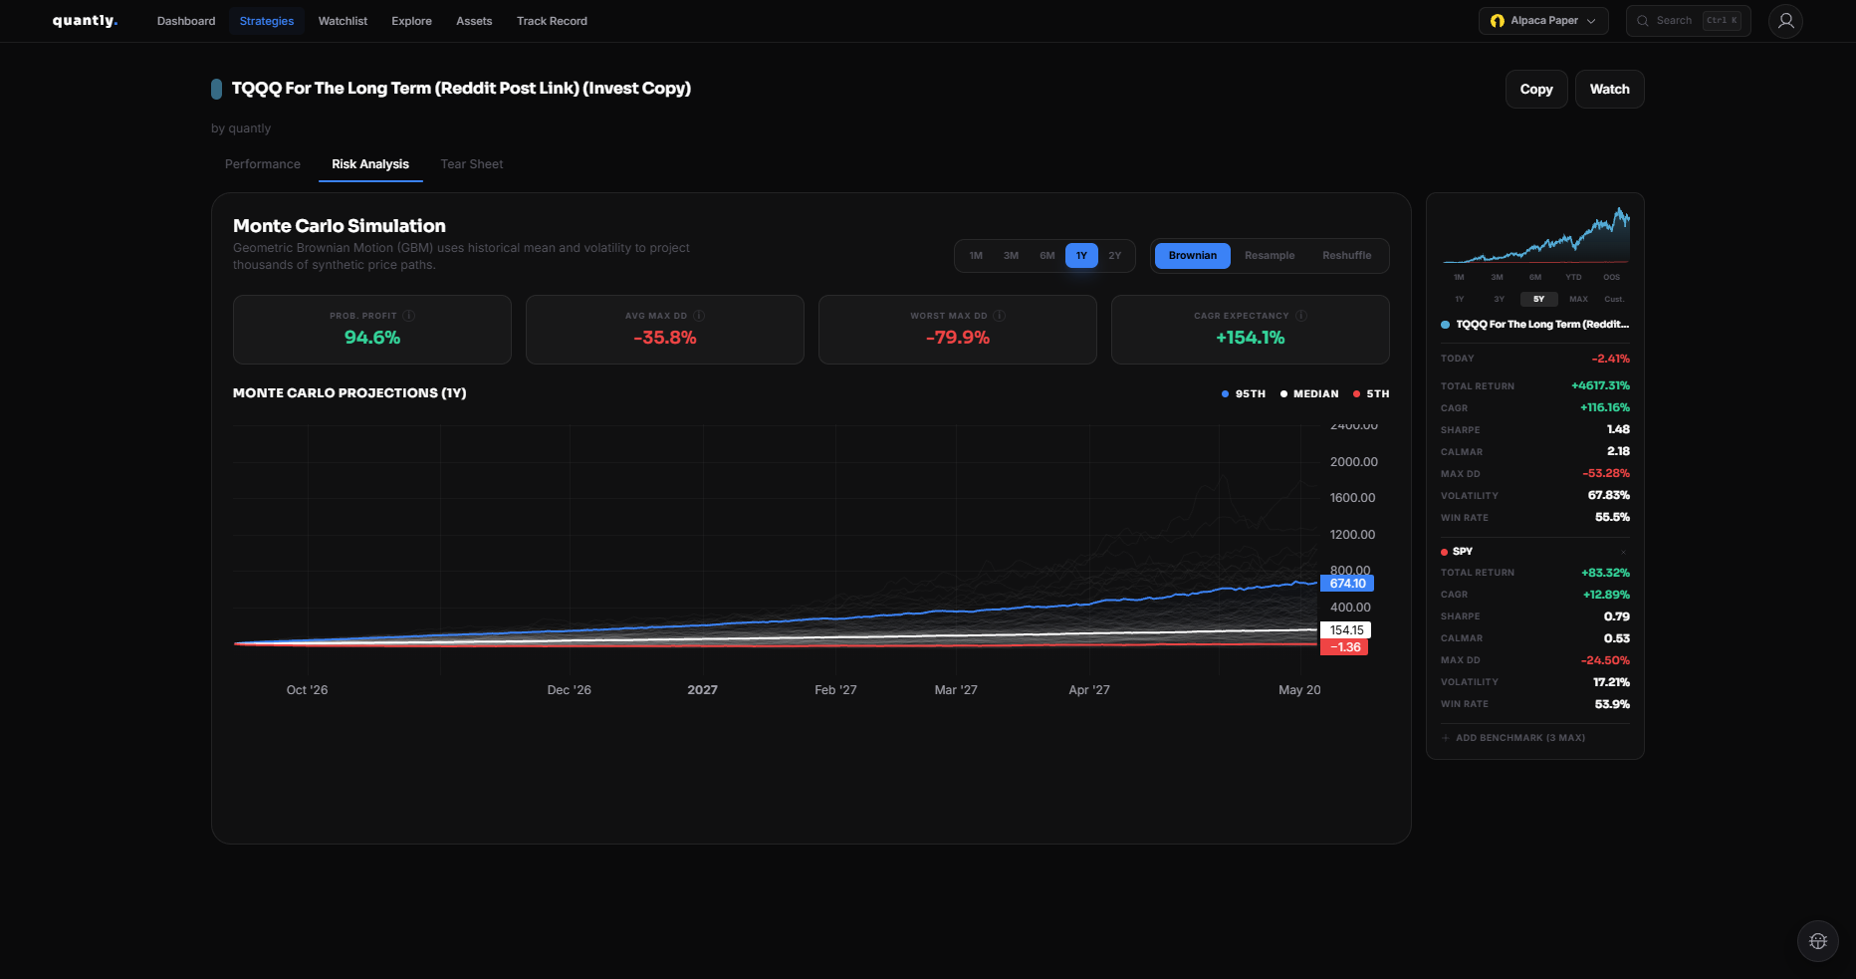Set sidebar chart range to YTD
Image resolution: width=1856 pixels, height=979 pixels.
(1573, 278)
